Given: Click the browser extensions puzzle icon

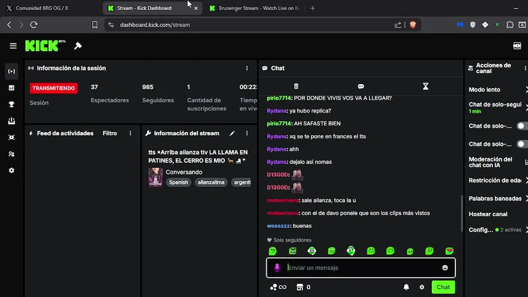Looking at the screenshot, I should click(510, 25).
